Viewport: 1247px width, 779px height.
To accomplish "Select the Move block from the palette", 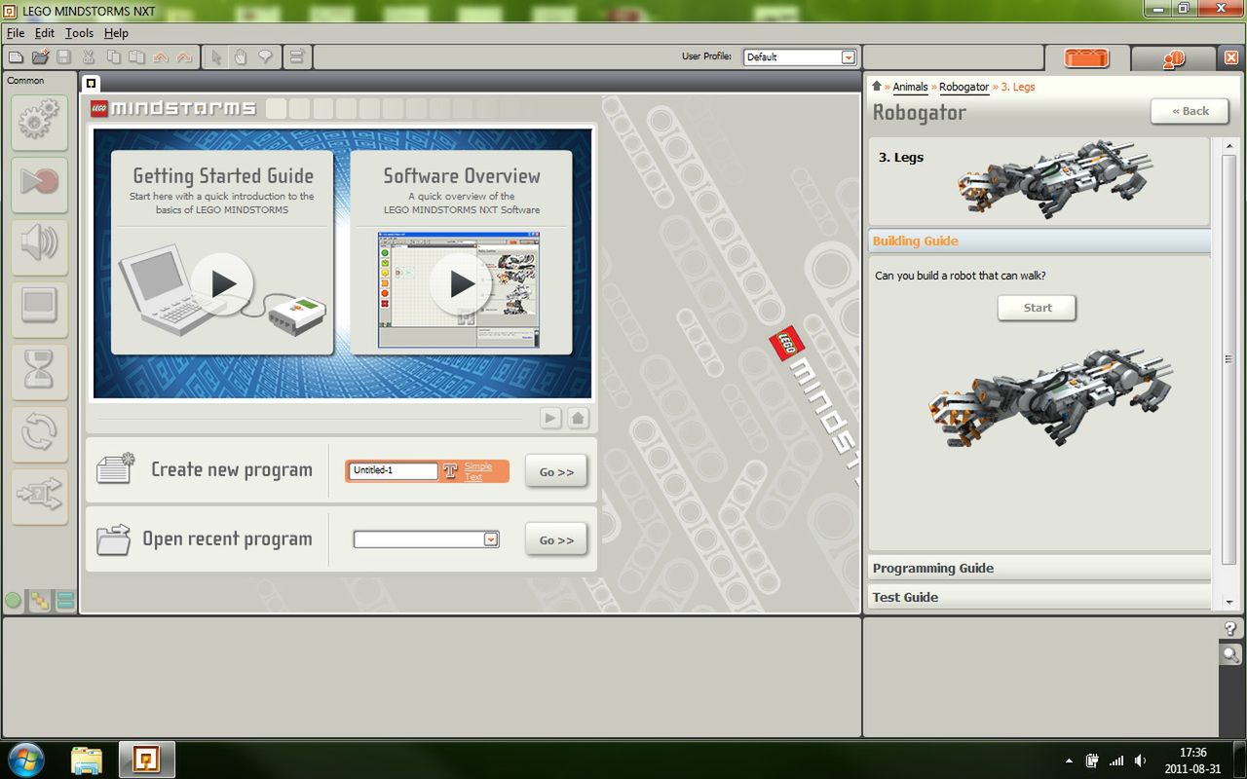I will [39, 123].
